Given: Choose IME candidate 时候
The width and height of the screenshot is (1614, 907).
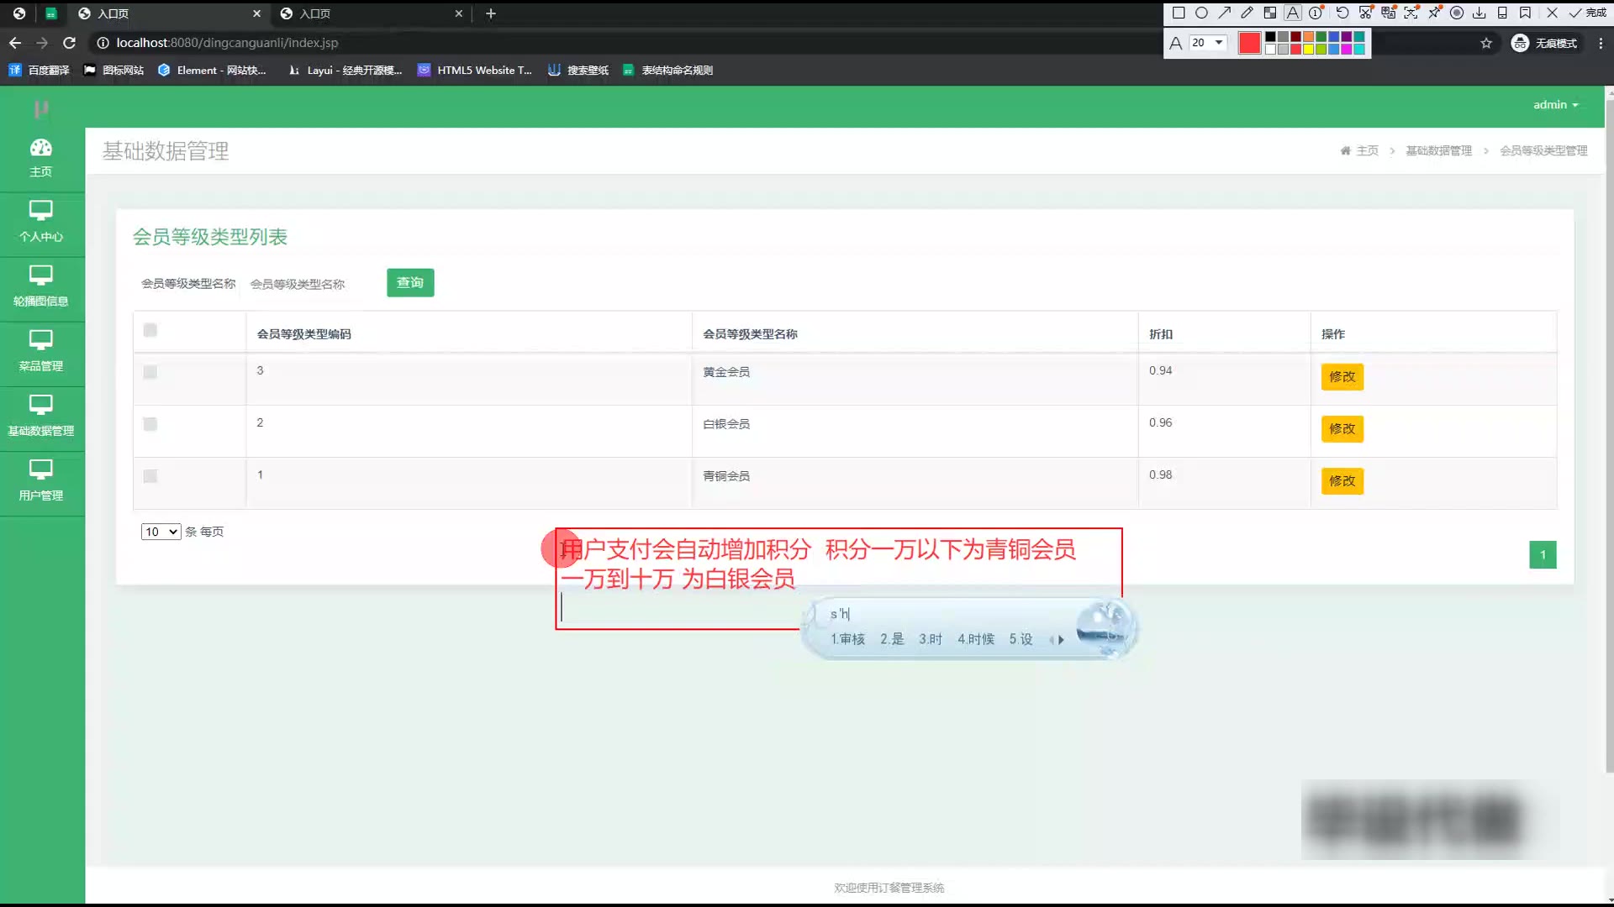Looking at the screenshot, I should [x=975, y=639].
